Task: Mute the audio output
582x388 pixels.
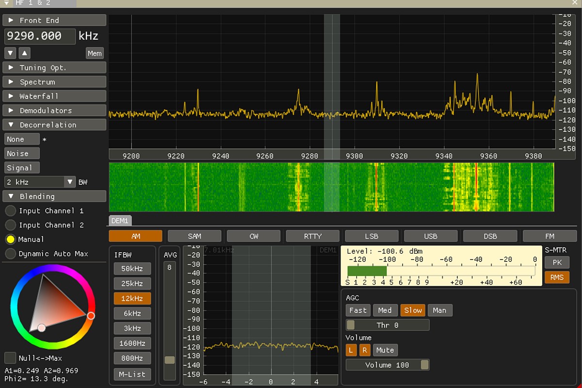Action: 385,350
